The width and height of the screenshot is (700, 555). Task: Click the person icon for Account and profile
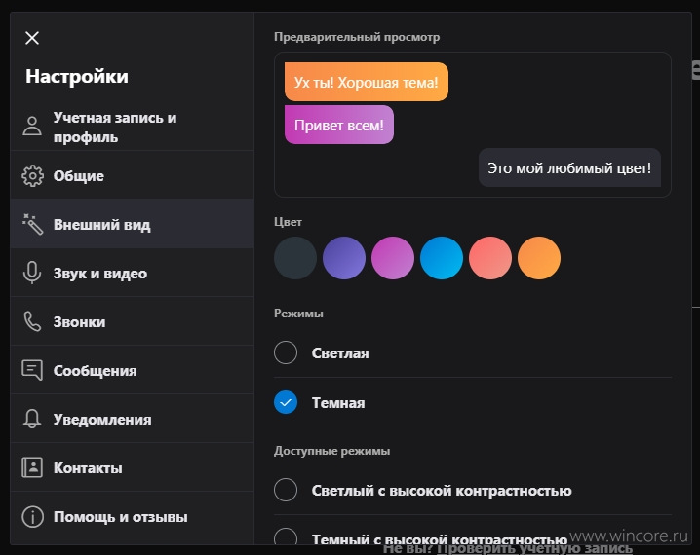32,126
